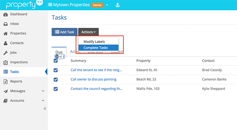Go to Dashboard in sidebar
This screenshot has height=130, width=237.
tap(19, 14)
